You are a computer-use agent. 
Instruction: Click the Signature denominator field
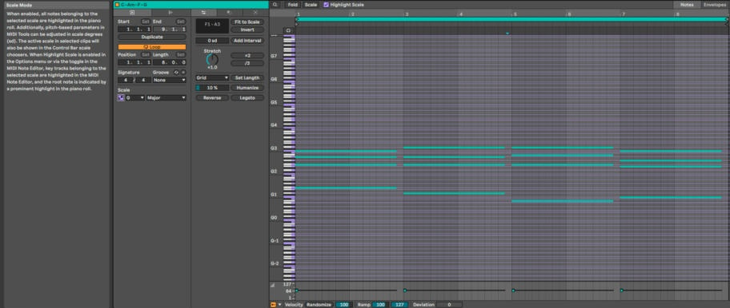click(x=143, y=80)
